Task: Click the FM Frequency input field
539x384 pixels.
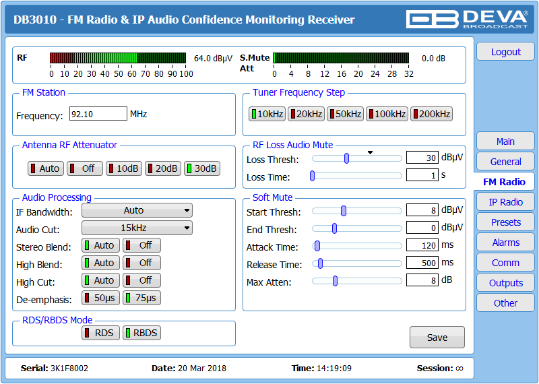Action: 98,114
